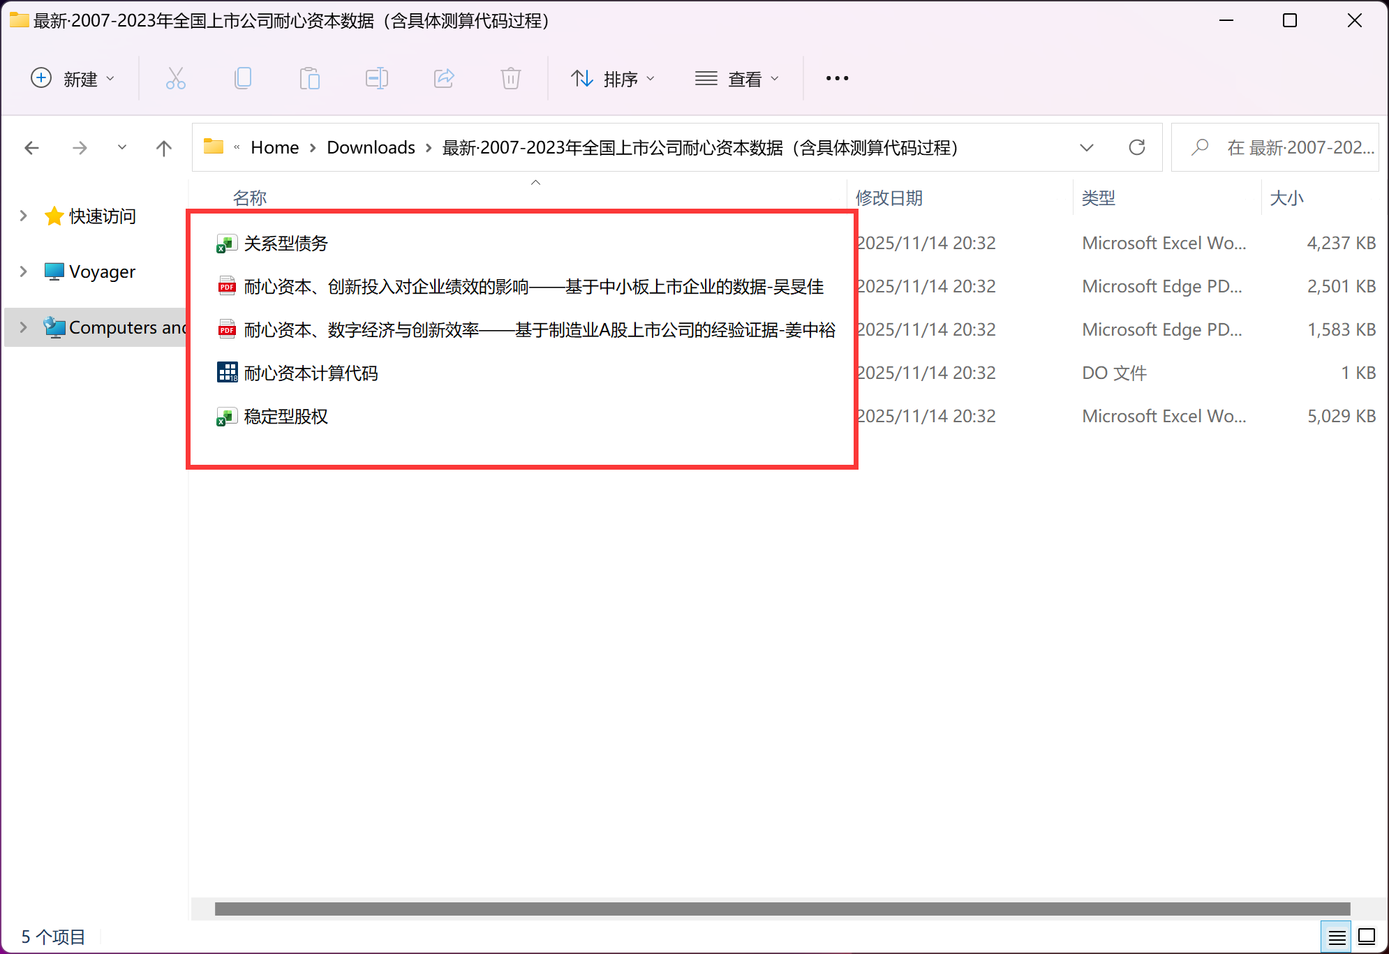This screenshot has width=1389, height=954.
Task: Refresh the current folder view
Action: pos(1136,147)
